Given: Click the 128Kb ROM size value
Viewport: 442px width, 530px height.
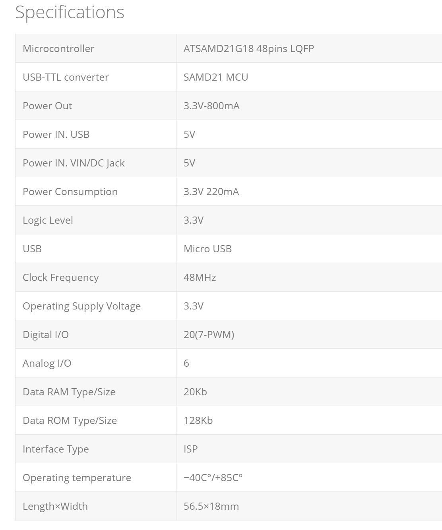Looking at the screenshot, I should pyautogui.click(x=198, y=420).
